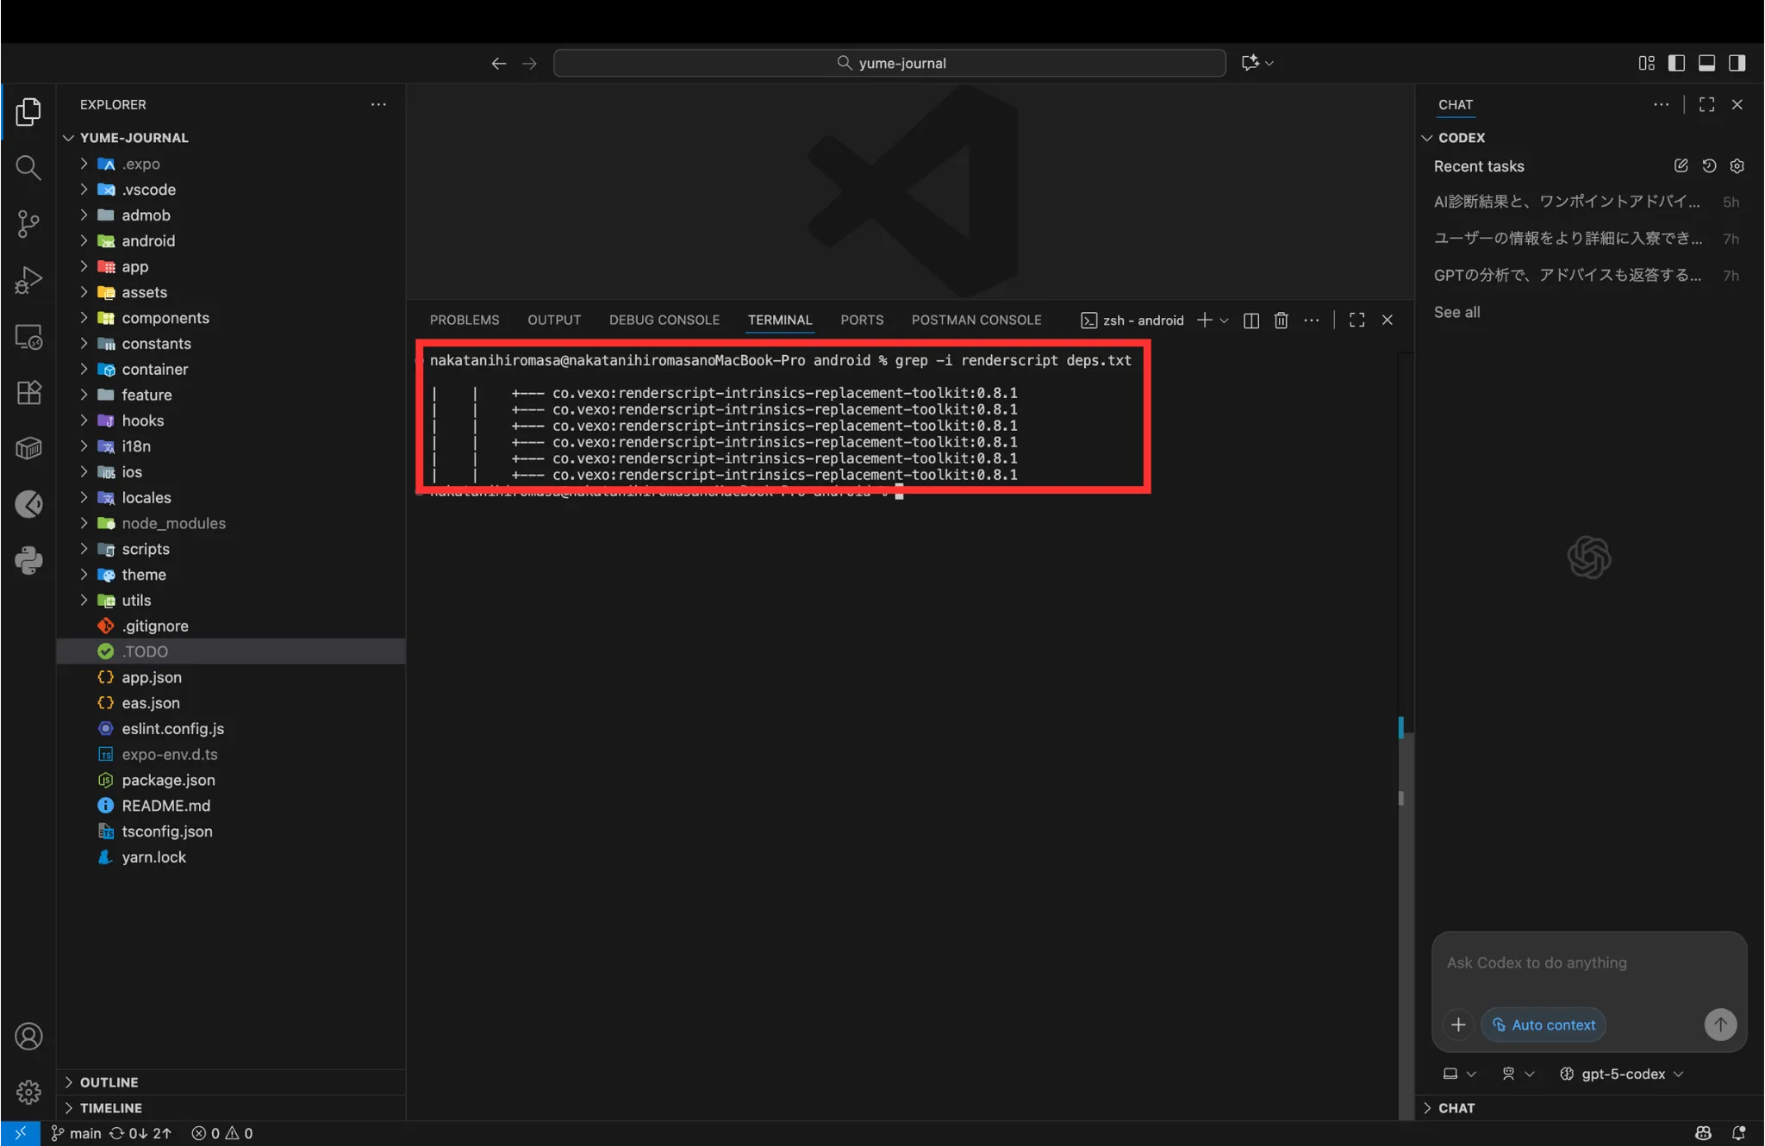Viewport: 1765px width, 1146px height.
Task: Select the Run and Debug icon
Action: pyautogui.click(x=28, y=279)
